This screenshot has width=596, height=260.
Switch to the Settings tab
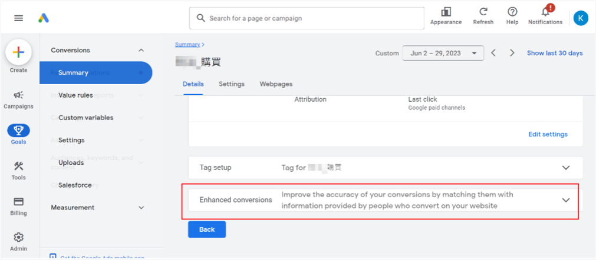coord(232,84)
